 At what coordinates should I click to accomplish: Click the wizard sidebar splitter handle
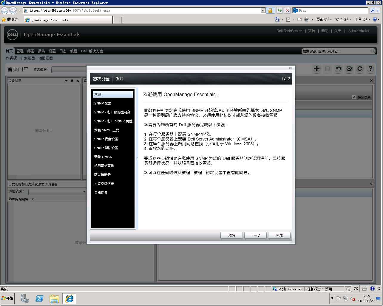click(x=137, y=159)
